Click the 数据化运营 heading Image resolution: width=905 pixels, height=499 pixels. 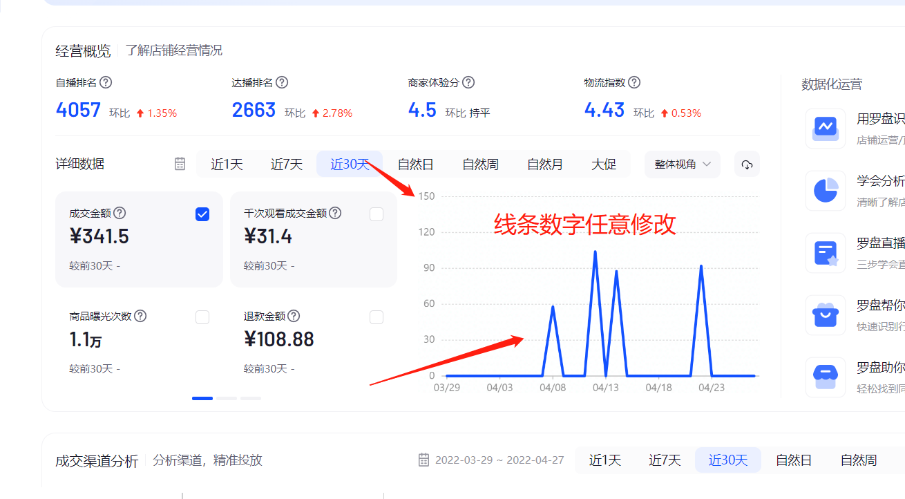coord(832,84)
